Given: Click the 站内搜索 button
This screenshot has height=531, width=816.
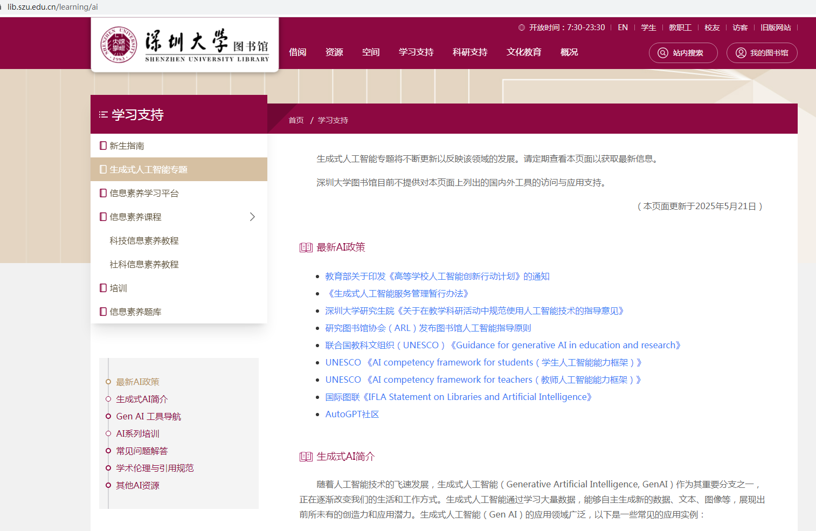Looking at the screenshot, I should pyautogui.click(x=683, y=53).
